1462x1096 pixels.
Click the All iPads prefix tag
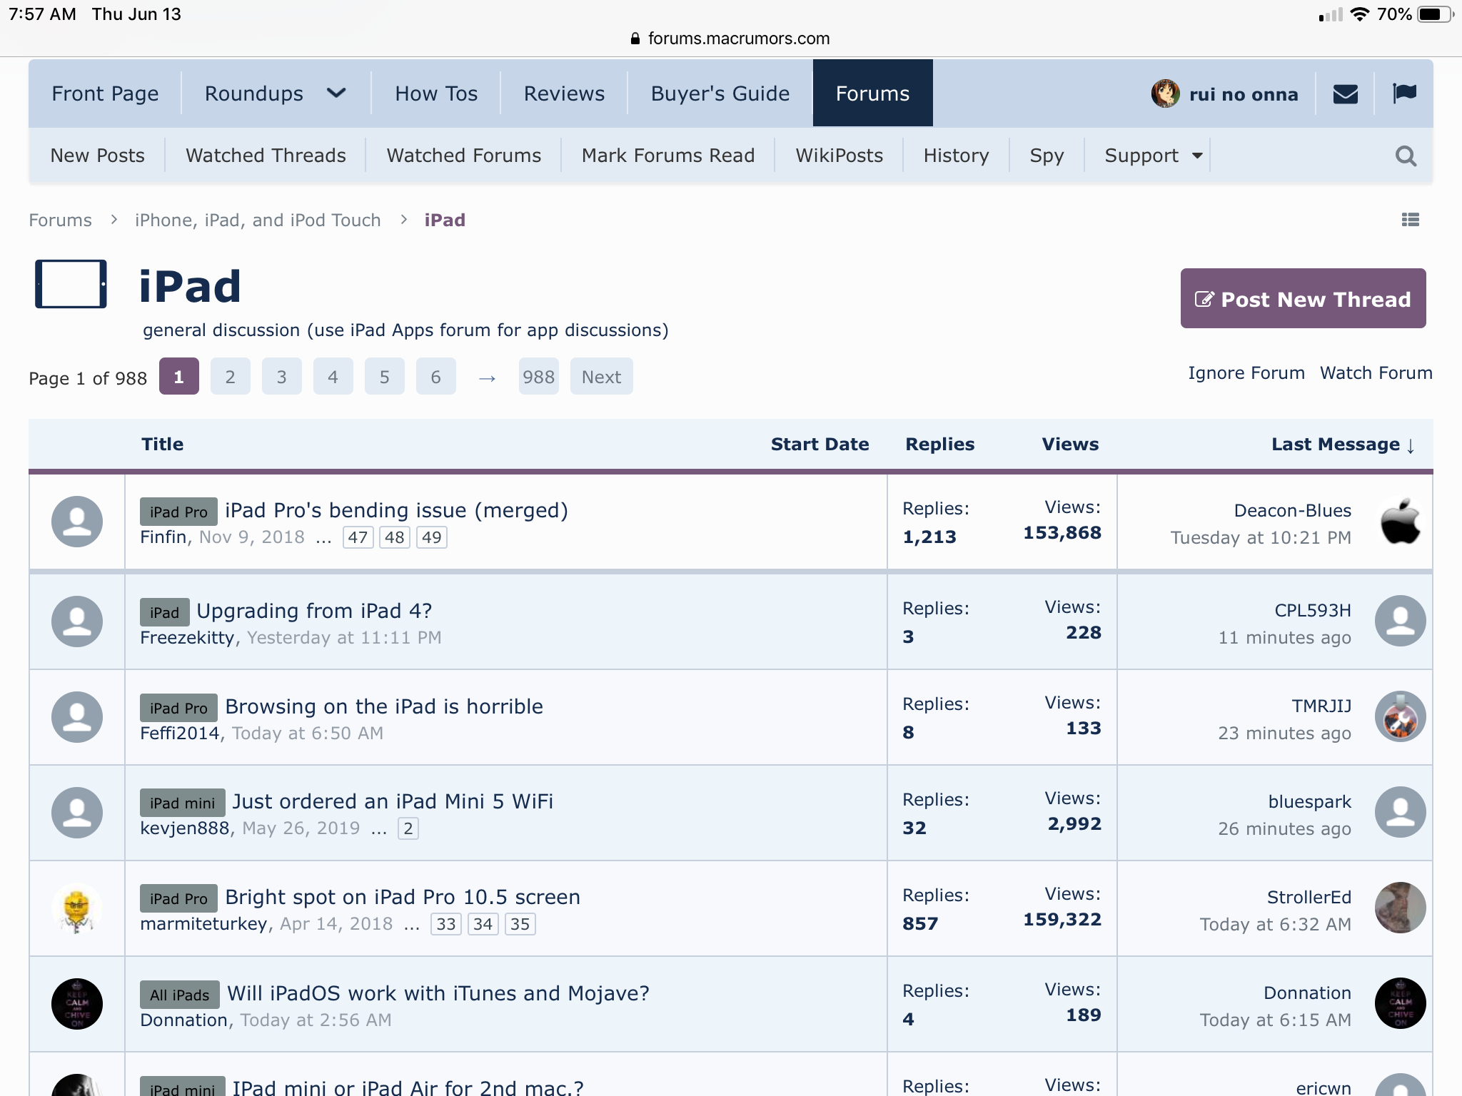179,995
